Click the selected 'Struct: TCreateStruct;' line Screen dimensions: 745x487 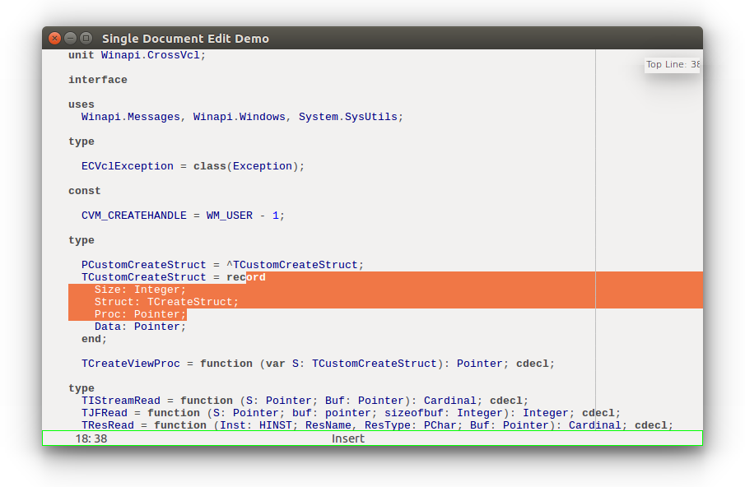[x=166, y=302]
